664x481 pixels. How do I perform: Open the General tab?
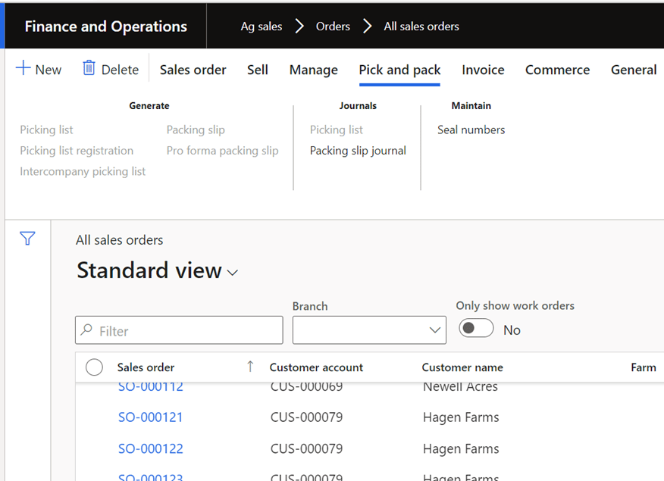(x=634, y=70)
